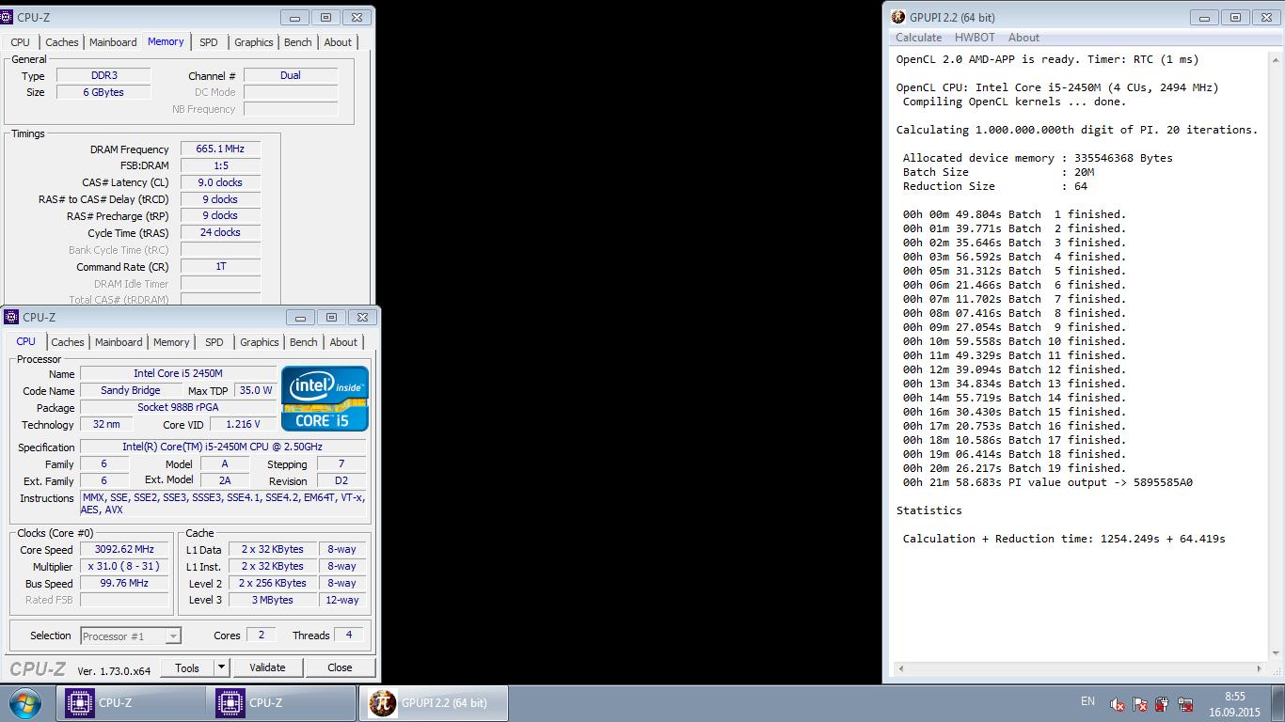Image resolution: width=1285 pixels, height=722 pixels.
Task: Open the About menu in GPUPI
Action: point(1023,38)
